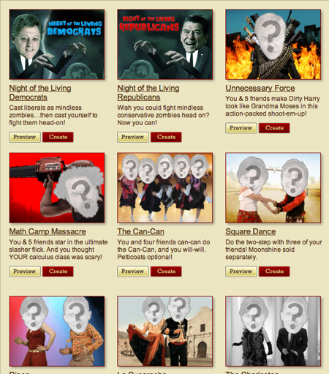Screen dimensions: 329x374
Task: Open the black-and-white Charleston thumbnail
Action: [x=273, y=332]
